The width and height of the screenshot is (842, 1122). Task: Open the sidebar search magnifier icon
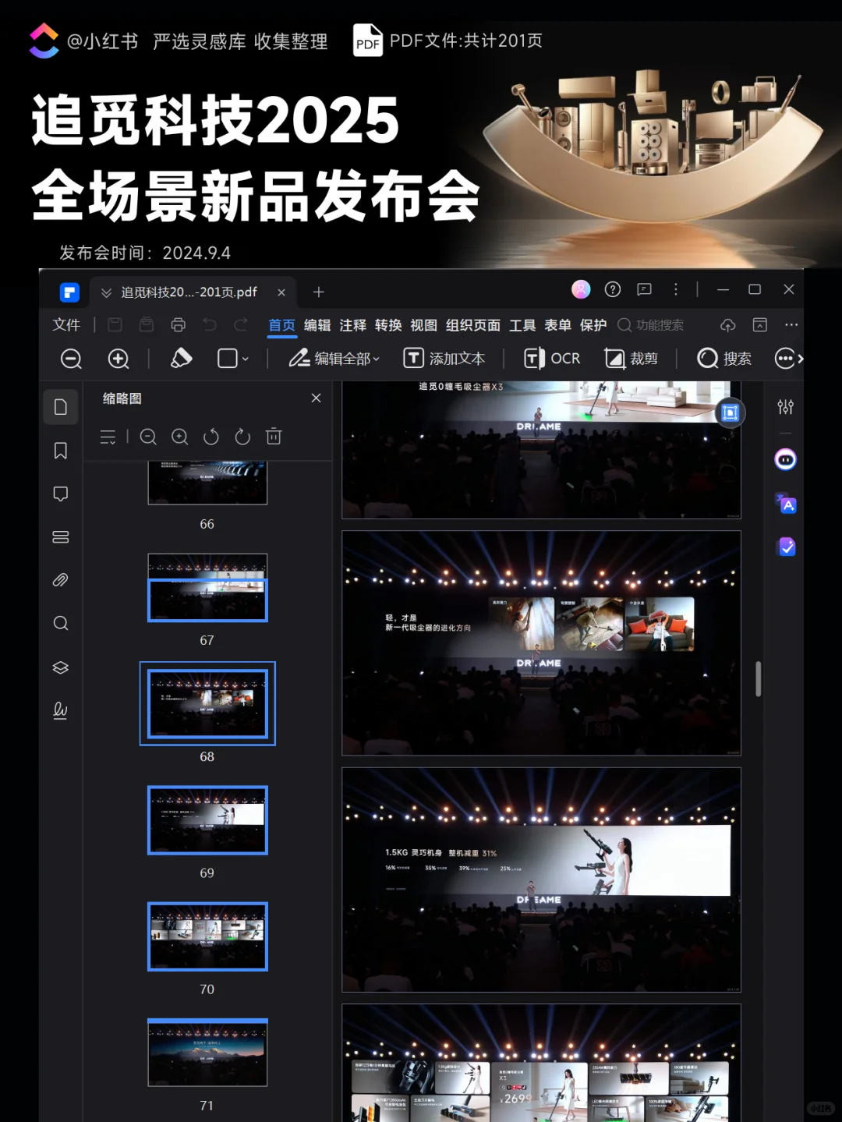pyautogui.click(x=60, y=623)
